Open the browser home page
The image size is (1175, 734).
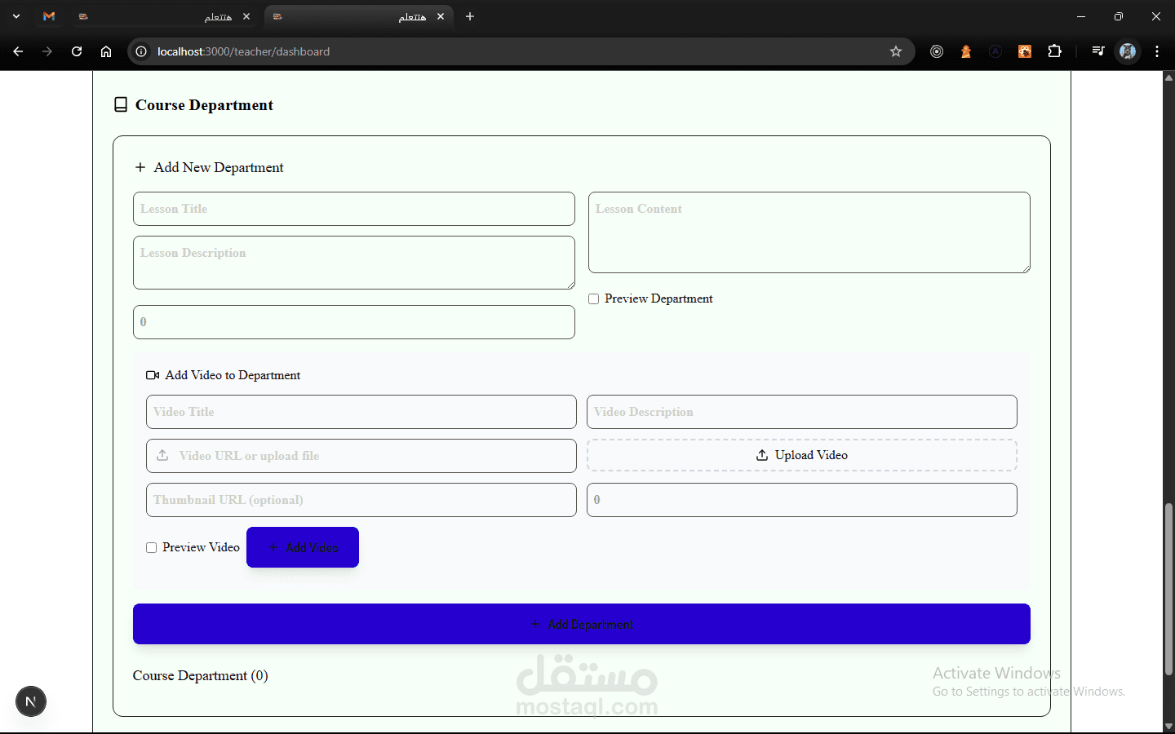point(106,51)
